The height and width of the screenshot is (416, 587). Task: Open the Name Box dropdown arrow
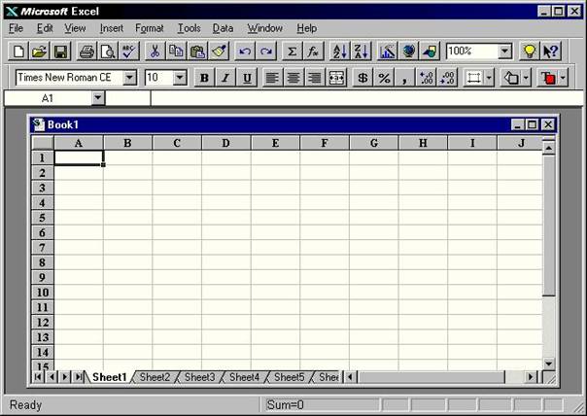click(x=97, y=98)
